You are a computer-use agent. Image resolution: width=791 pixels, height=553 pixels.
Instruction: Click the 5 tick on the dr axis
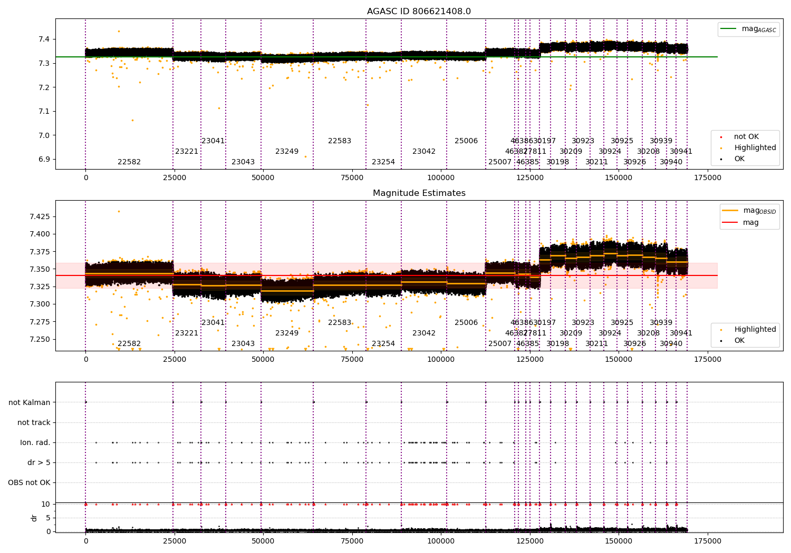(49, 518)
